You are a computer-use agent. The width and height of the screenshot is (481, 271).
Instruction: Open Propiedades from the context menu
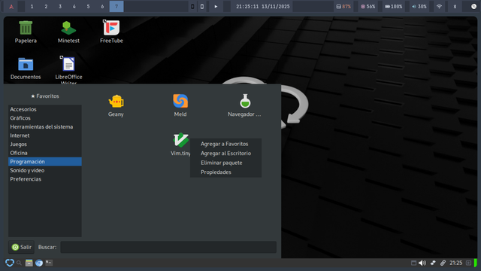point(225,172)
